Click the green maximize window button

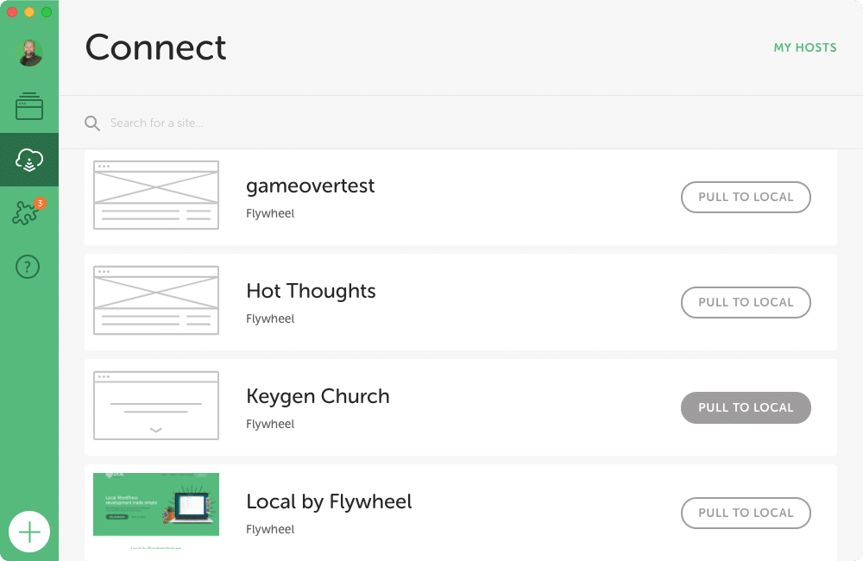pos(47,12)
